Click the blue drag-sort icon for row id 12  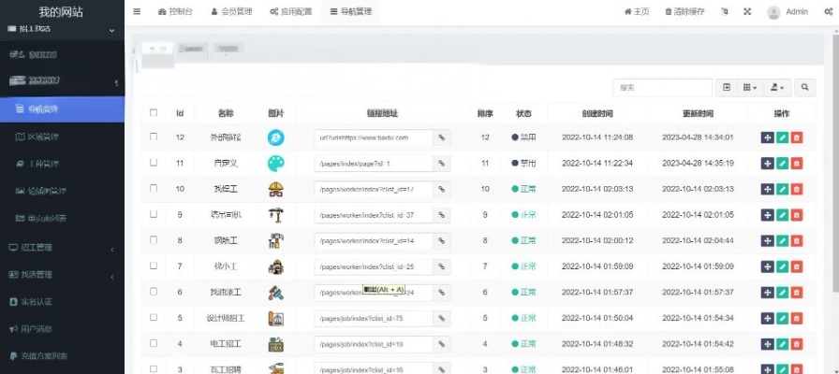pyautogui.click(x=767, y=137)
